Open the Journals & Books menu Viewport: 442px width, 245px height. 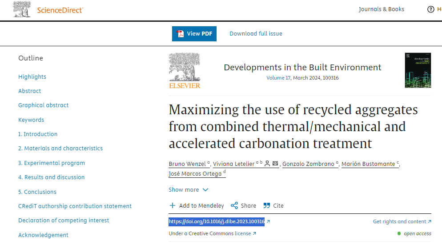pos(382,9)
